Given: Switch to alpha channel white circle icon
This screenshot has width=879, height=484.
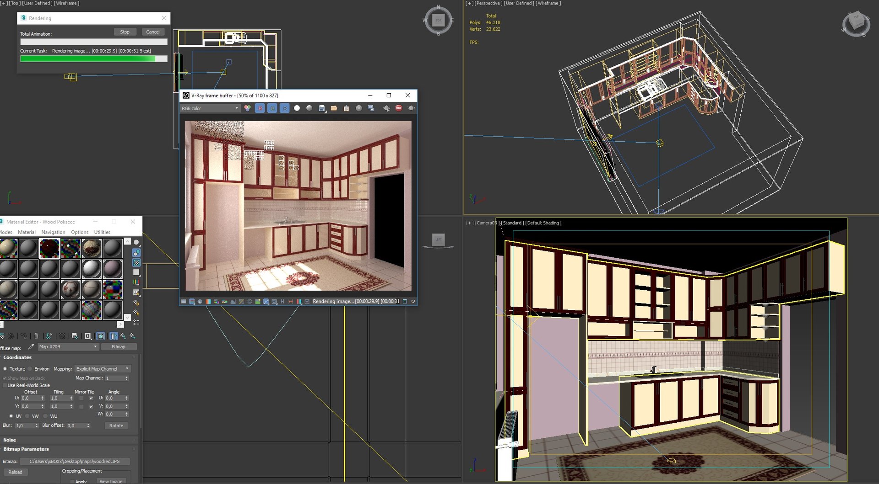Looking at the screenshot, I should click(297, 108).
